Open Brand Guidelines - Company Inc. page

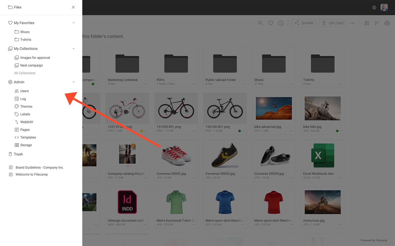point(39,167)
